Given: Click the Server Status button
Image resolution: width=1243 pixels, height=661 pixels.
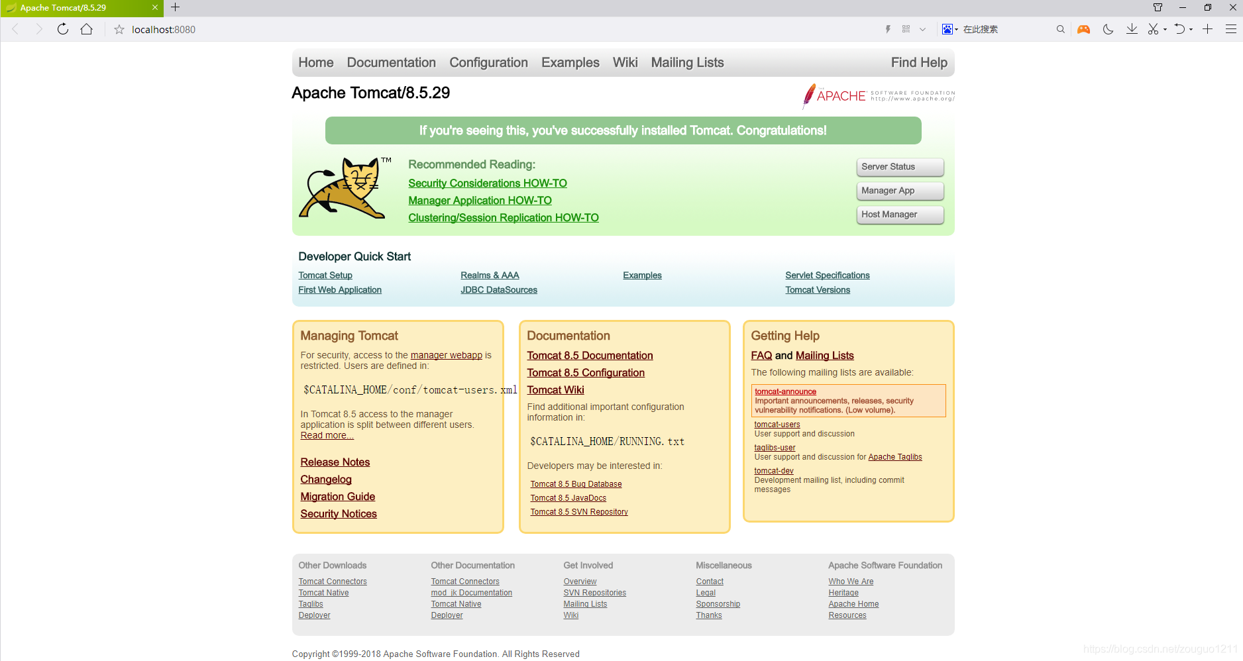Looking at the screenshot, I should (x=900, y=167).
